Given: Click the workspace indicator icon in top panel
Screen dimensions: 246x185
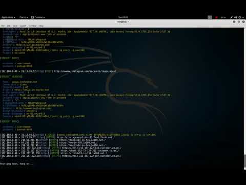Looking at the screenshot, I should tap(210, 17).
